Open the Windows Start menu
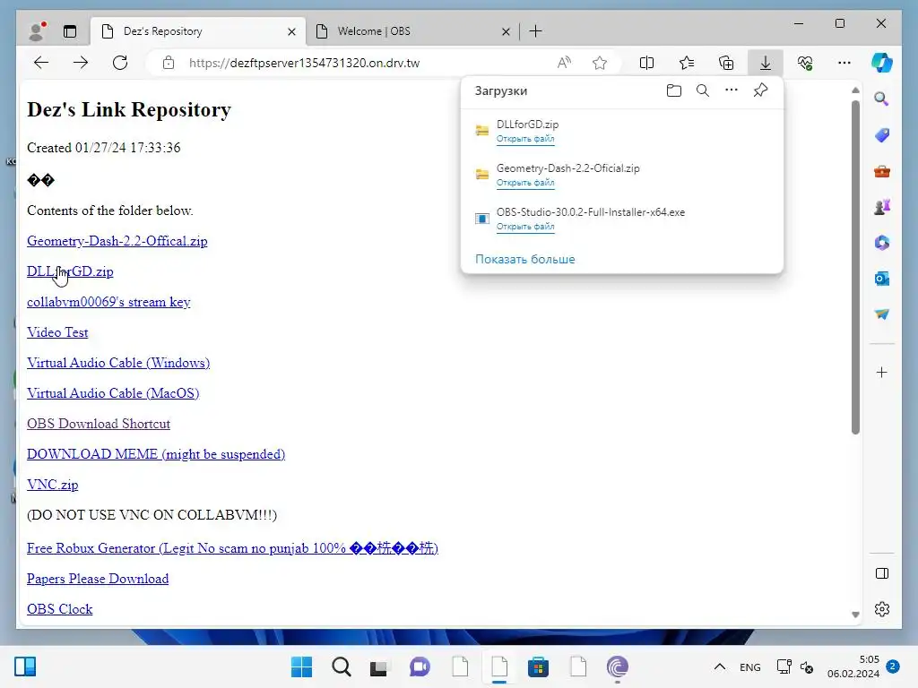Screen dimensions: 918x688 coord(301,666)
